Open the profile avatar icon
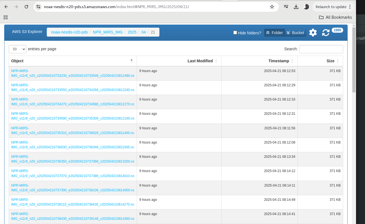This screenshot has width=365, height=224. pos(306,7)
